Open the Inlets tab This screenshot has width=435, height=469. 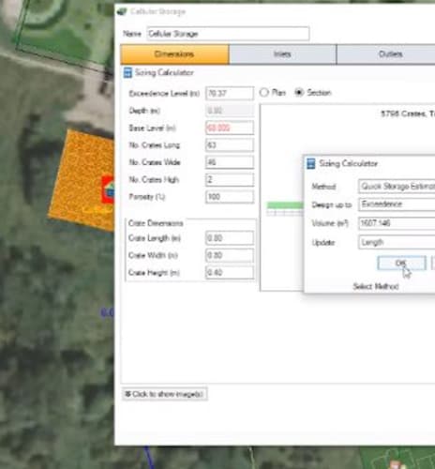282,54
